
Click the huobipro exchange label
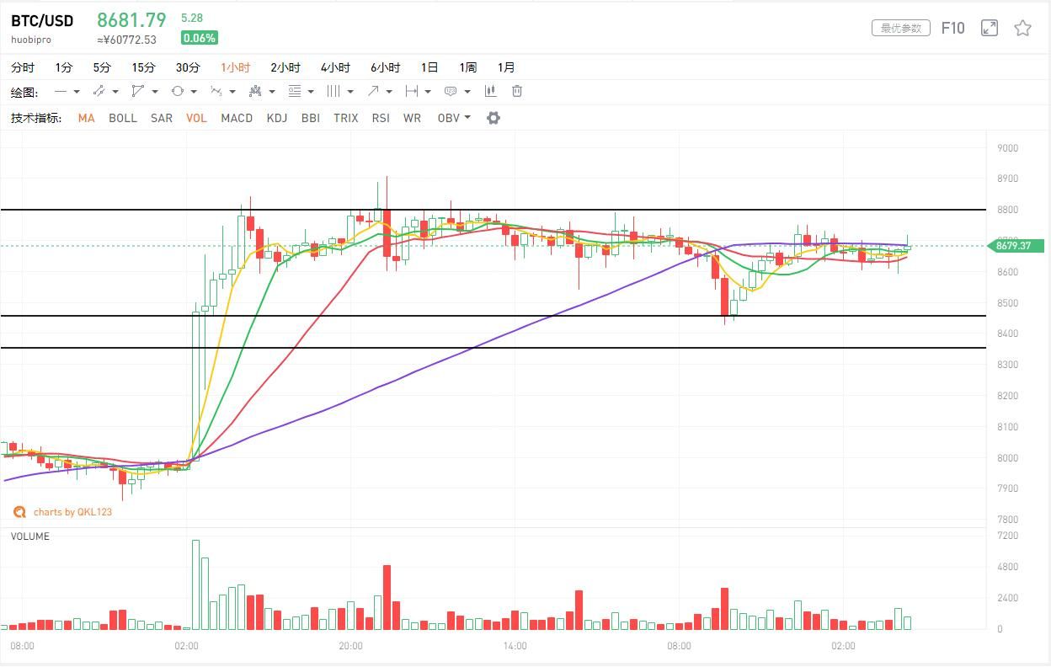tap(31, 40)
